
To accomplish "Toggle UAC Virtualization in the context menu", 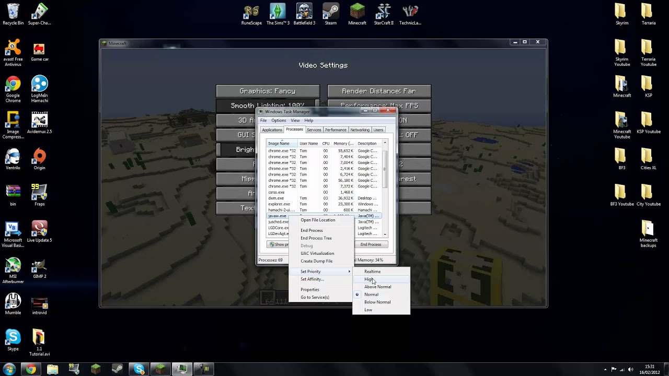I will click(320, 253).
